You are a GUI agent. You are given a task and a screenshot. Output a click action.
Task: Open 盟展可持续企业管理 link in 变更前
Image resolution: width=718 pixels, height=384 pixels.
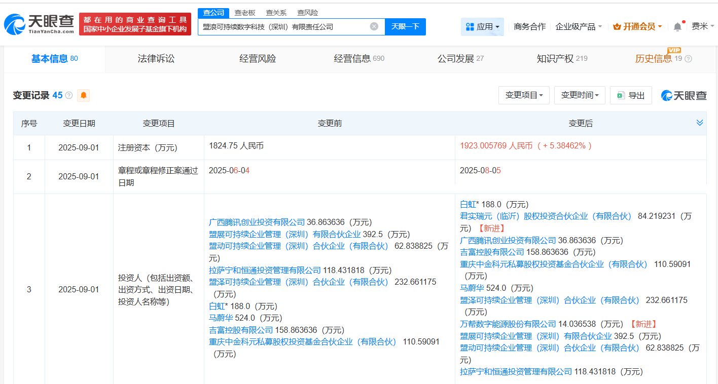pyautogui.click(x=285, y=235)
